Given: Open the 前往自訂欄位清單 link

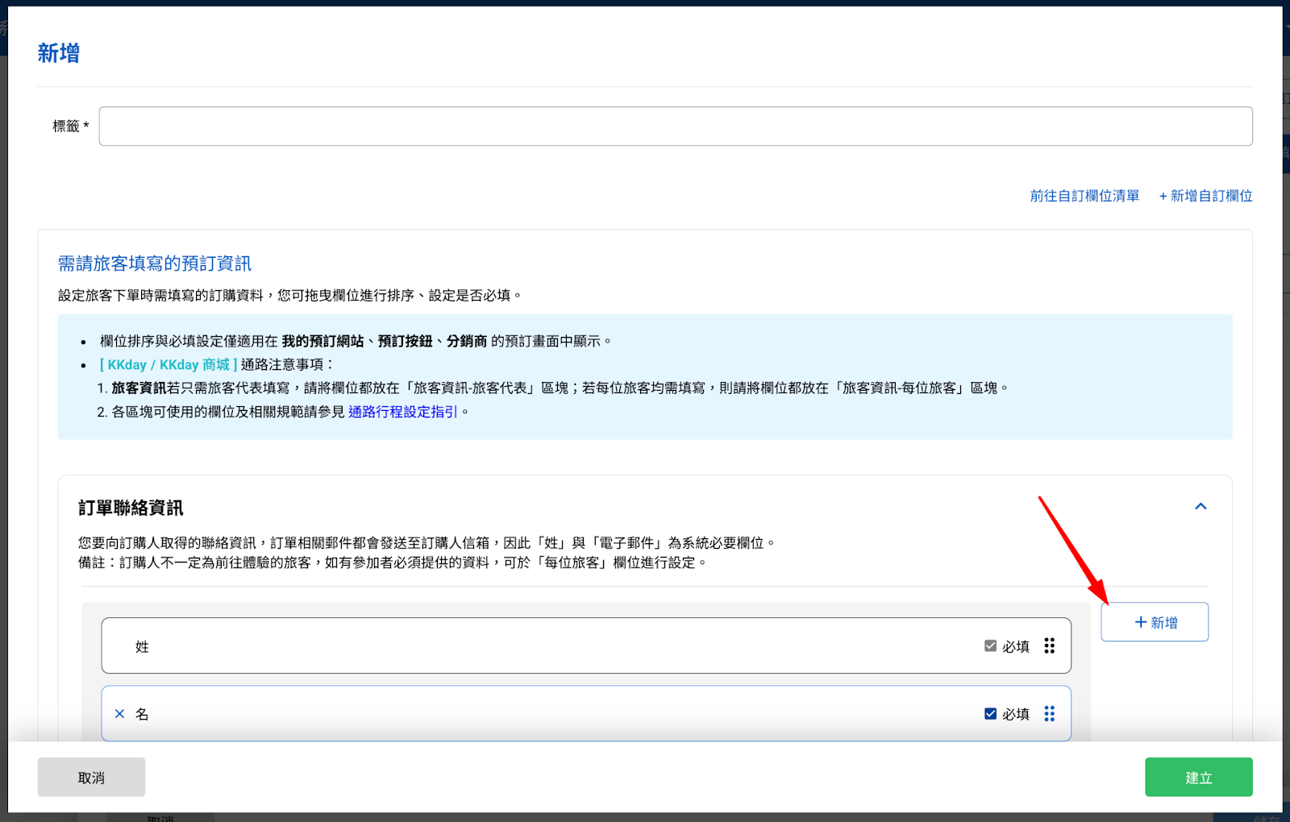Looking at the screenshot, I should coord(1084,196).
